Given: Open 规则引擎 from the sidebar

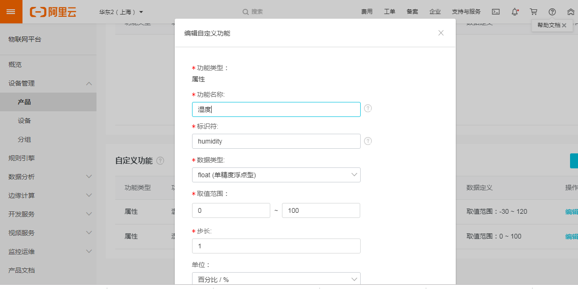Looking at the screenshot, I should 22,158.
